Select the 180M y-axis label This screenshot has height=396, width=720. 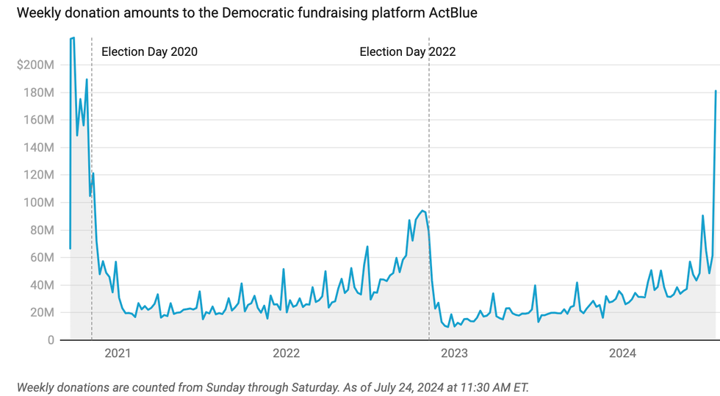(38, 93)
